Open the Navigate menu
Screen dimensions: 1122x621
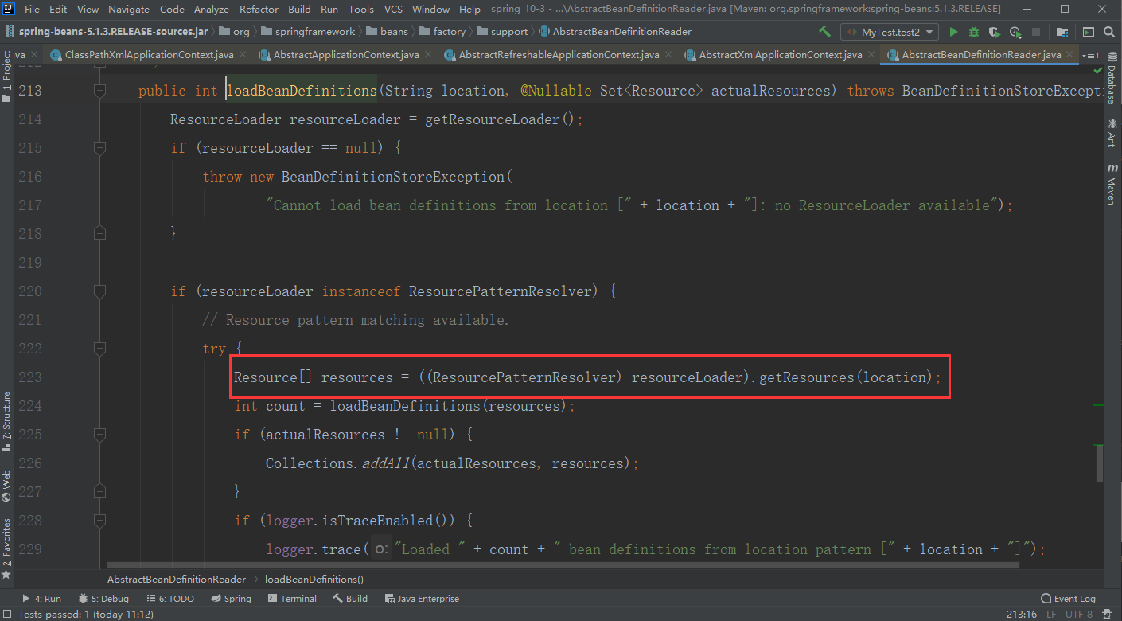tap(129, 9)
